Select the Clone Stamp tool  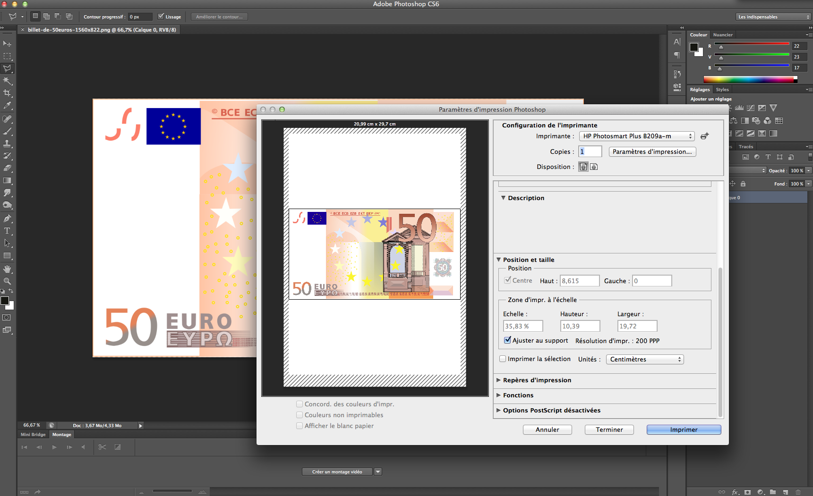pyautogui.click(x=8, y=143)
